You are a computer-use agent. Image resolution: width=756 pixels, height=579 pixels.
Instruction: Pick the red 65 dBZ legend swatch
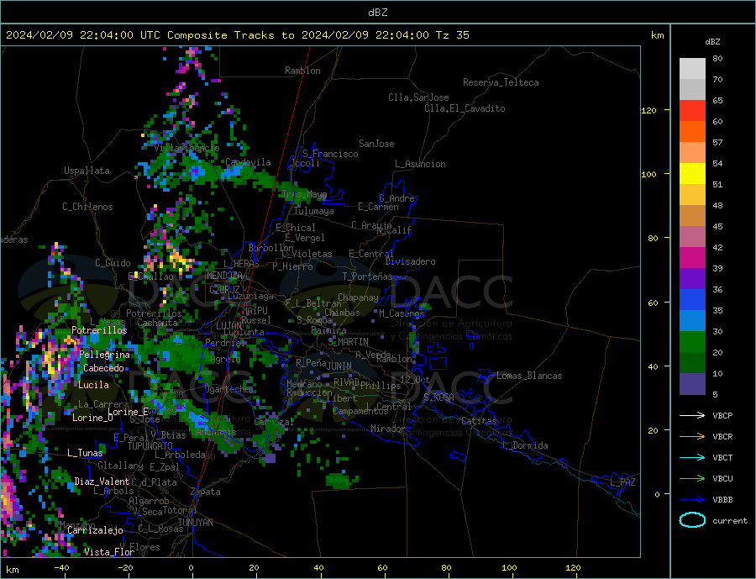(x=692, y=110)
